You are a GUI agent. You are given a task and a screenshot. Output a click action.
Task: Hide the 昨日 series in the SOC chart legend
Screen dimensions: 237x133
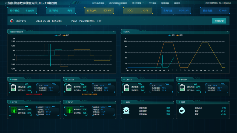coord(179,35)
